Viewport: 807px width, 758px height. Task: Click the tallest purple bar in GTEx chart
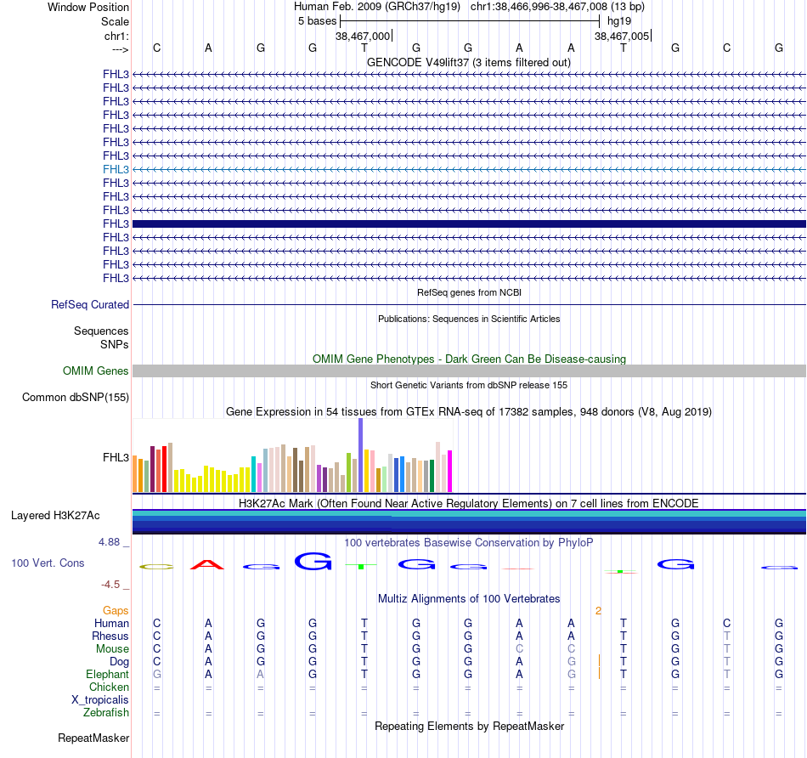(361, 455)
